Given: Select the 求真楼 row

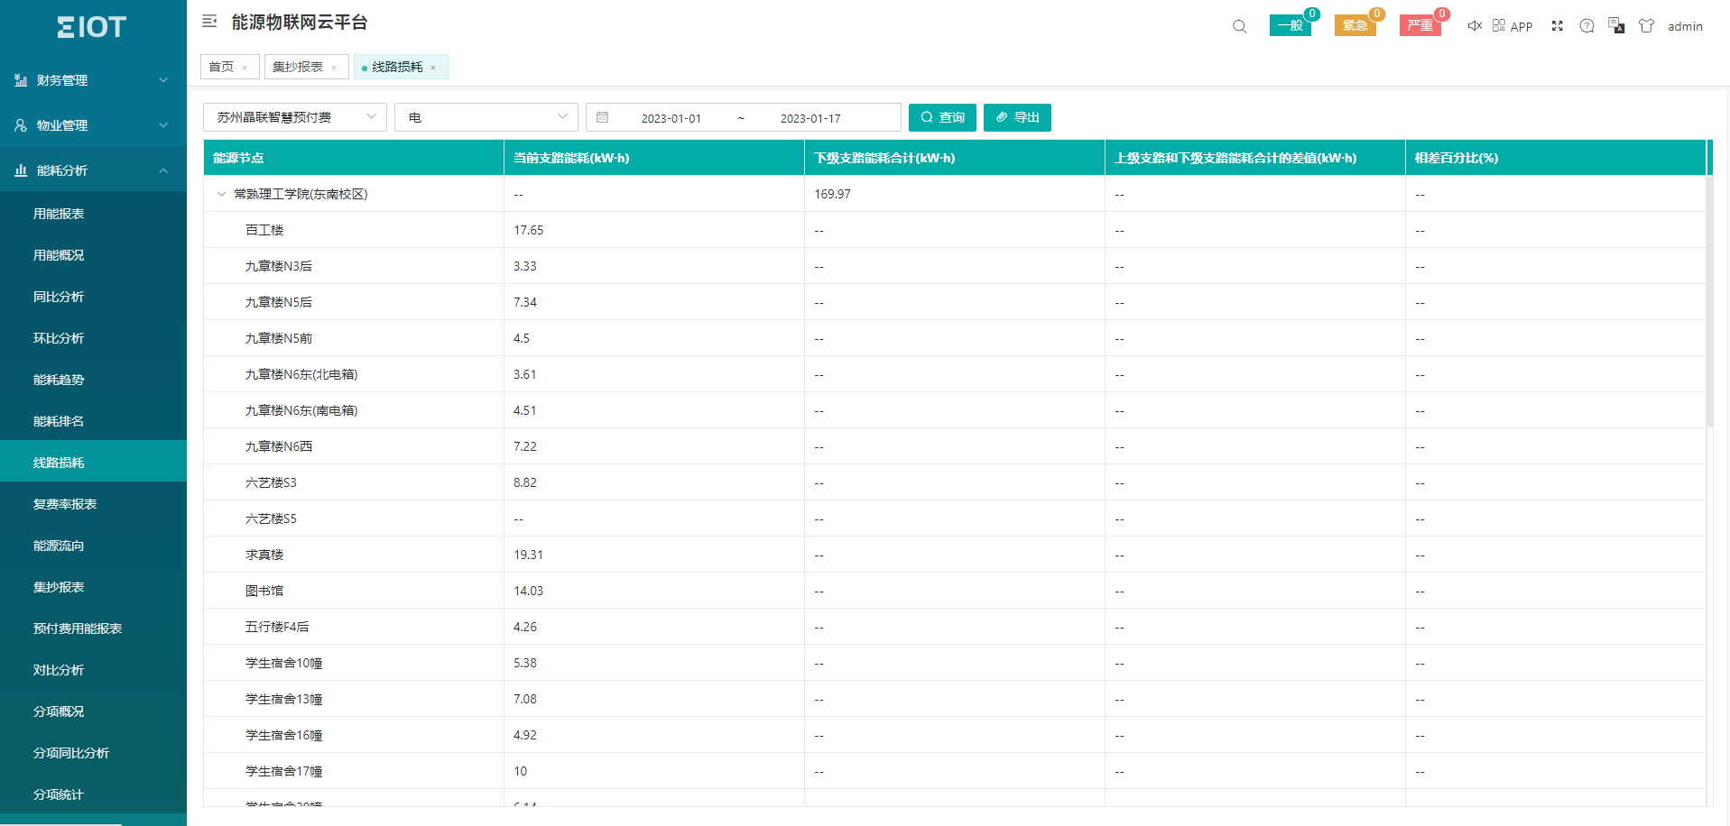Looking at the screenshot, I should click(955, 555).
